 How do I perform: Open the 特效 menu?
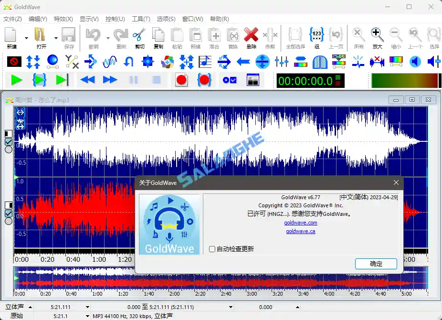[x=63, y=19]
